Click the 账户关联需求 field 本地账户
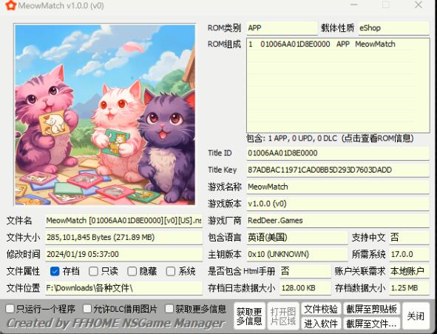The height and width of the screenshot is (334, 437). point(409,271)
